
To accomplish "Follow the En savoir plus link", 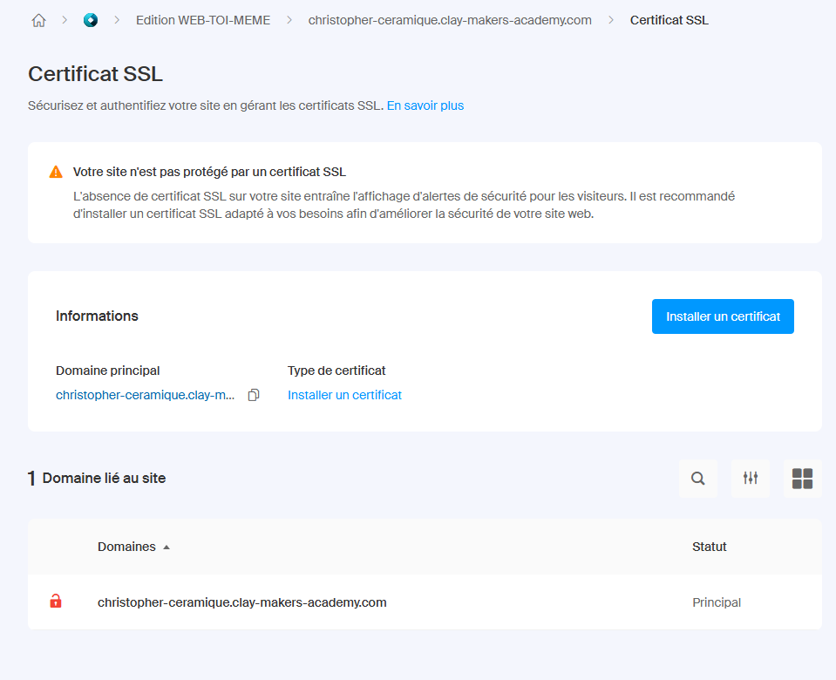I will [x=425, y=105].
